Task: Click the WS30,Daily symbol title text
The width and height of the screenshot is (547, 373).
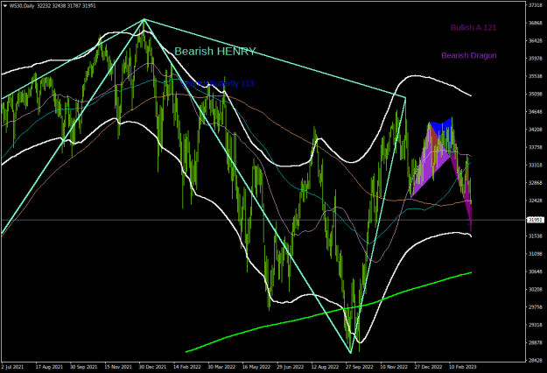Action: click(22, 6)
